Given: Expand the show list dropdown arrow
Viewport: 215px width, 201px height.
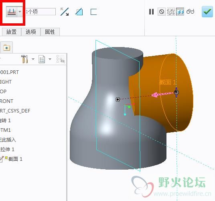Looking at the screenshot, I should [50, 59].
